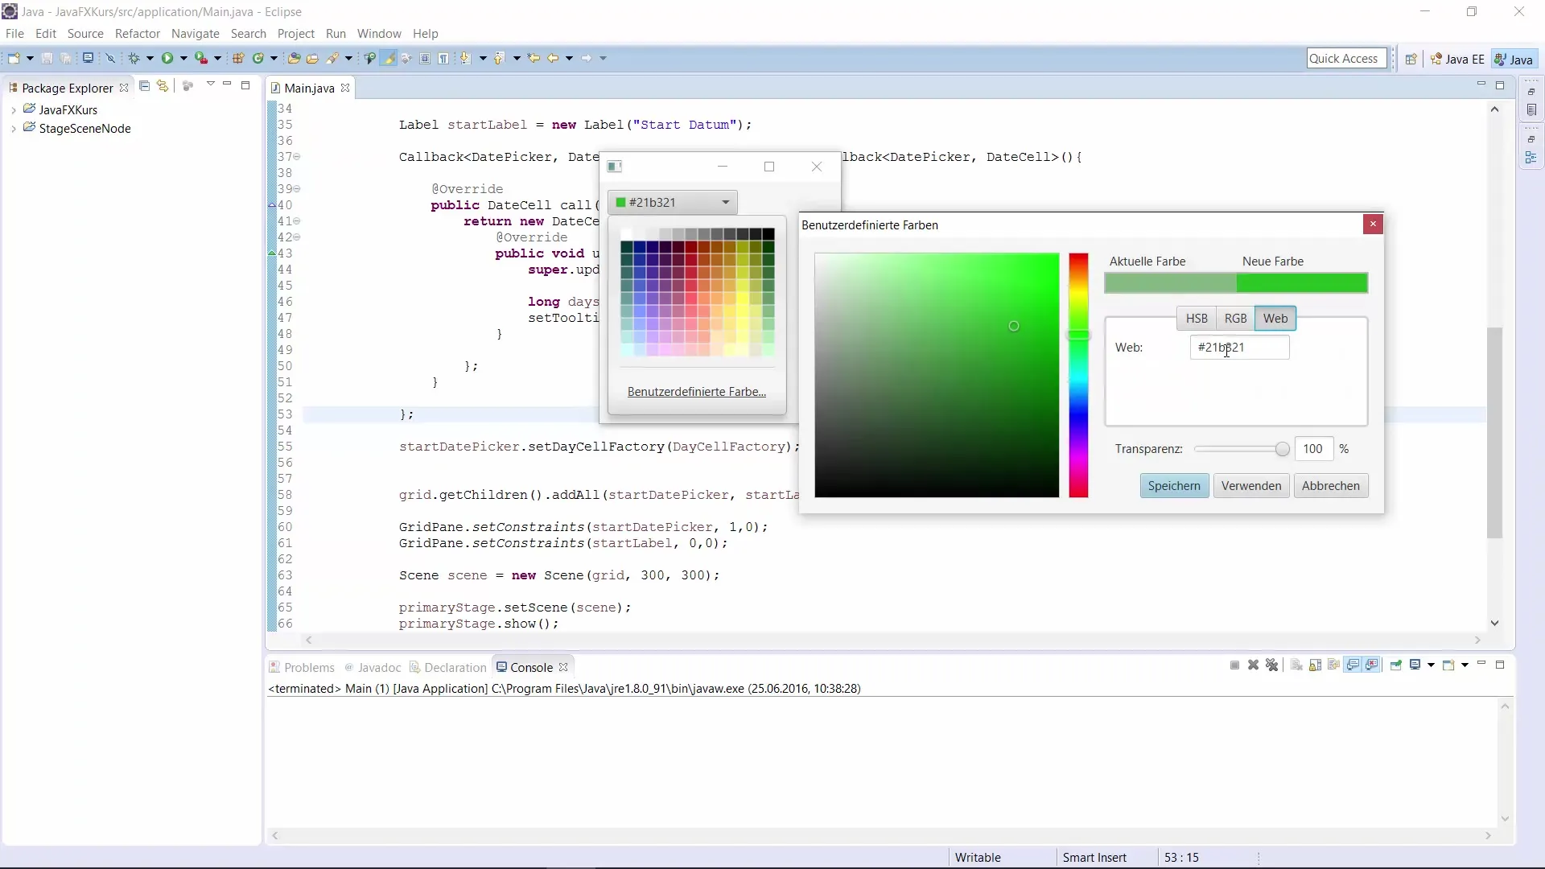Toggle Show Console When Standard Error Changes
The height and width of the screenshot is (869, 1545).
point(1371,665)
